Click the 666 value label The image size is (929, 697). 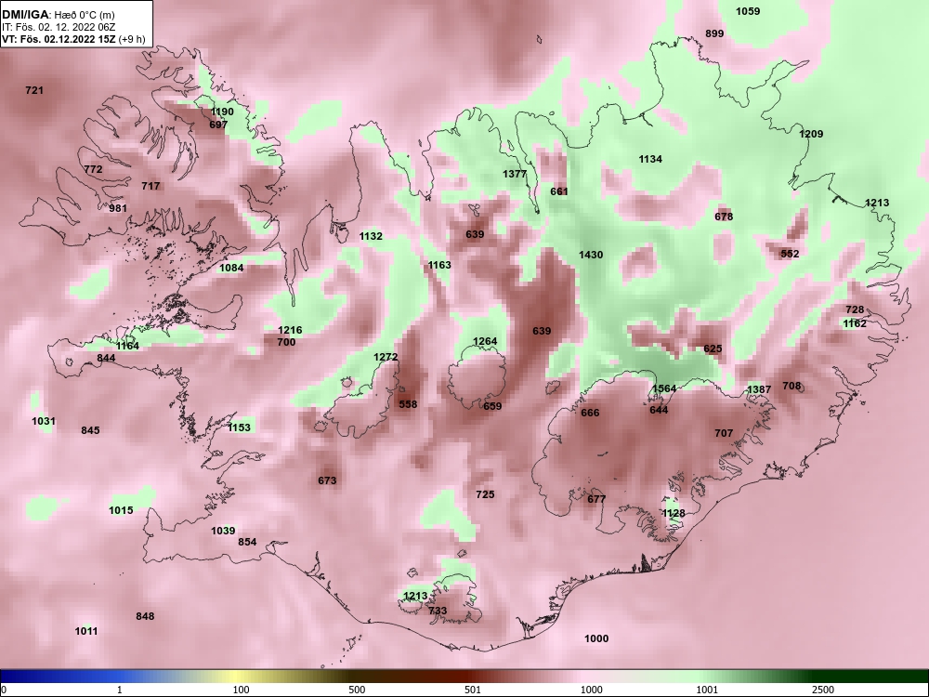click(590, 414)
